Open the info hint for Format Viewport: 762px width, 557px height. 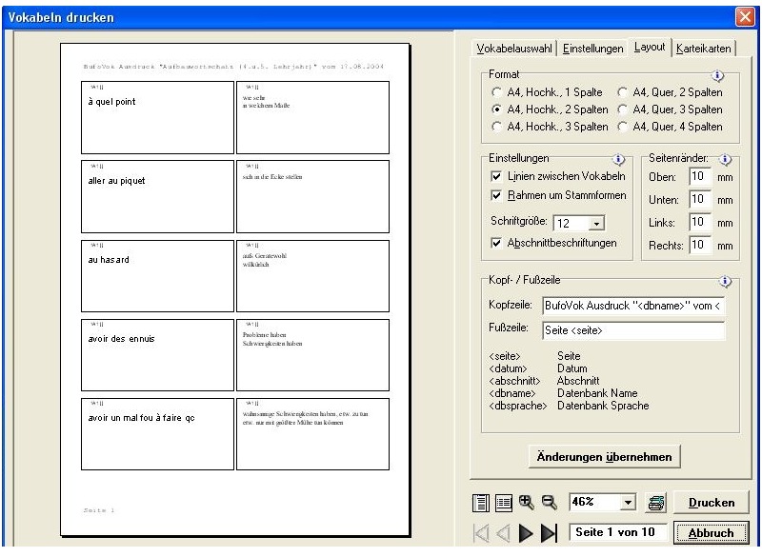pos(717,75)
